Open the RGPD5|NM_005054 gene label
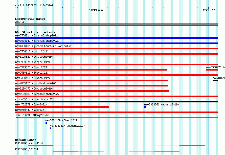Image resolution: width=225 pixels, height=155 pixels. click(27, 149)
